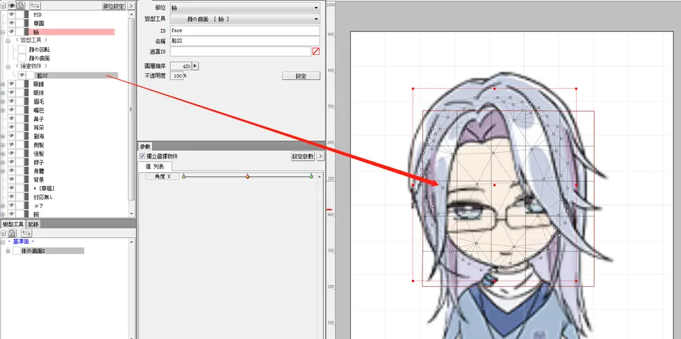The image size is (681, 339).
Task: Click parts list scrollbar down arrow
Action: [131, 214]
